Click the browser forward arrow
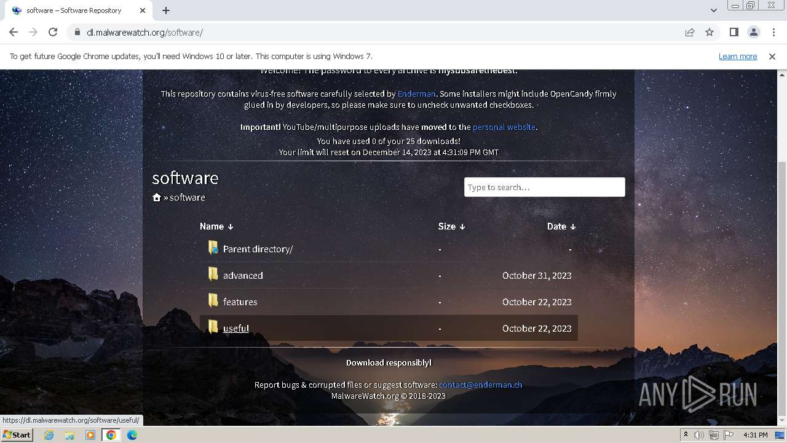Viewport: 787px width, 443px height. click(33, 32)
